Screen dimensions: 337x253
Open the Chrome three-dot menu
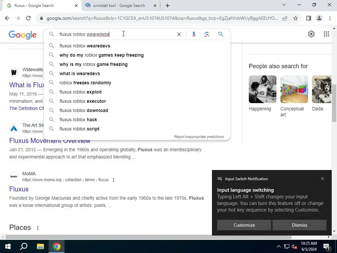330,18
